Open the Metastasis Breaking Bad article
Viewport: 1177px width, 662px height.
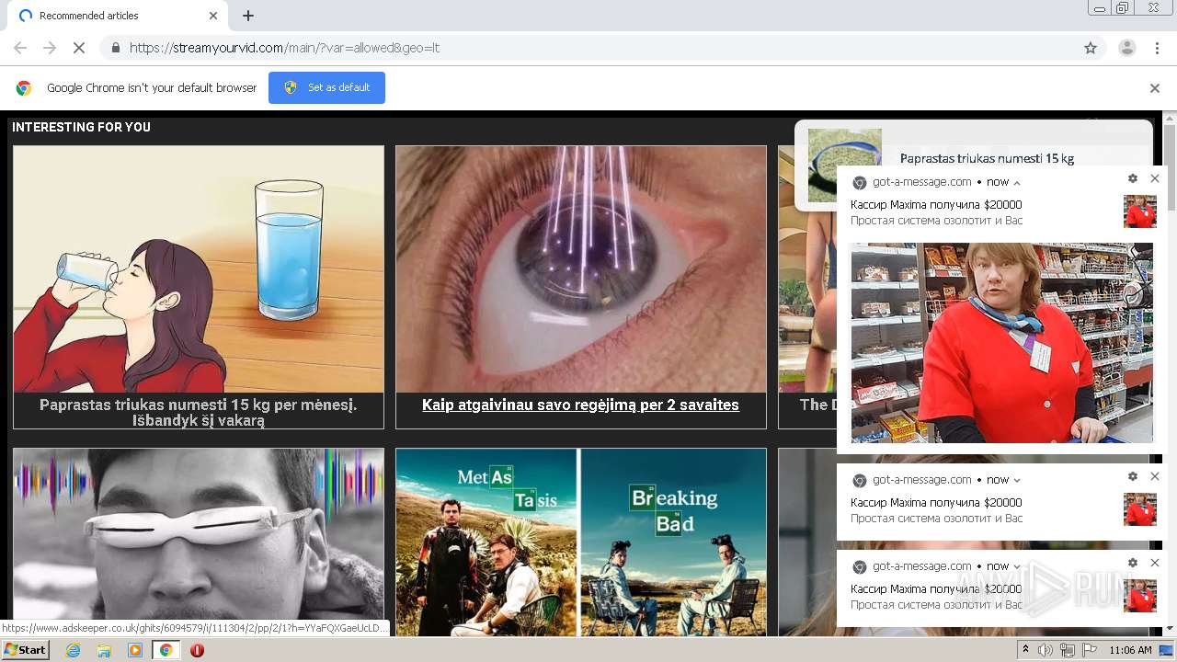581,542
